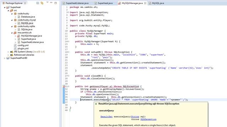Click the code.husky.sqlite package icon

[x=15, y=26]
